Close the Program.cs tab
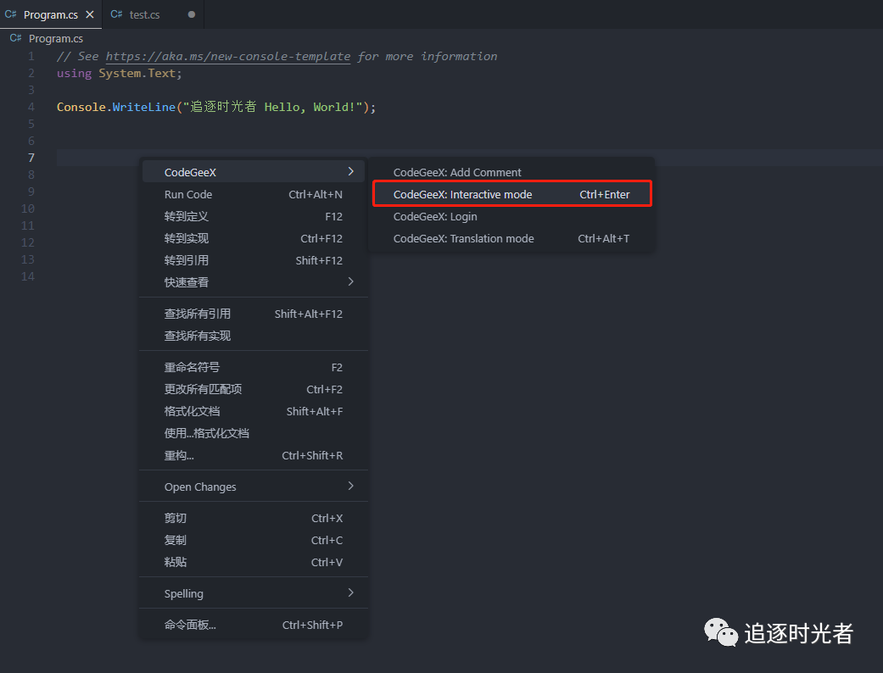 coord(90,14)
